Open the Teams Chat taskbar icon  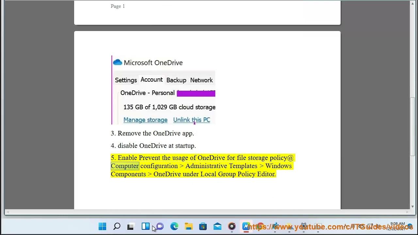(160, 226)
